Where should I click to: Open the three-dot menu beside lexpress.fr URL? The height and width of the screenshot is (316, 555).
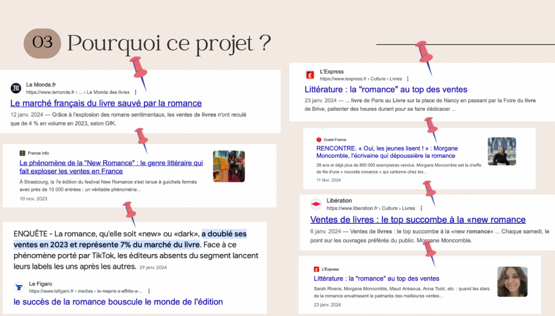(408, 79)
